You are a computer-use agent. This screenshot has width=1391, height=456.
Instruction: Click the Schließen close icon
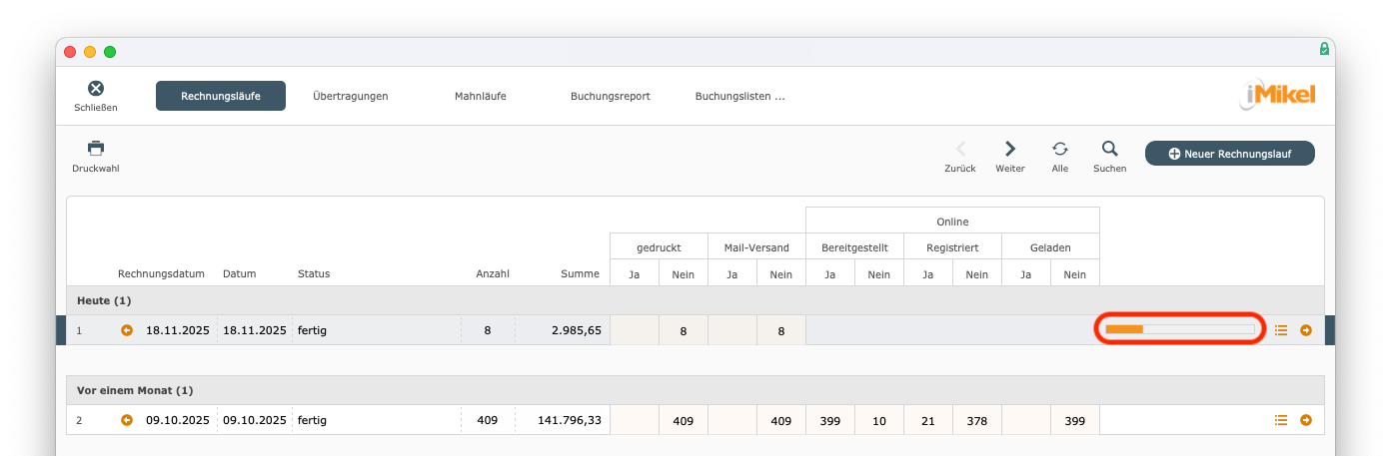96,89
